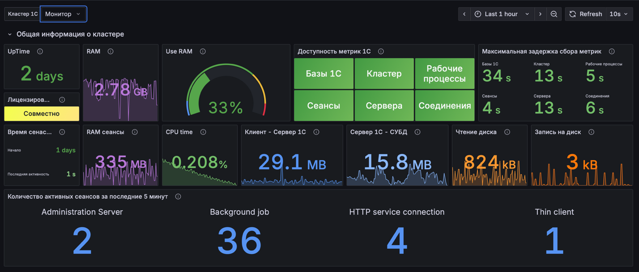639x272 pixels.
Task: Shift time range forward with right arrow
Action: pyautogui.click(x=540, y=14)
